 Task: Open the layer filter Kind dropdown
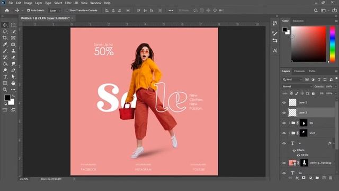pyautogui.click(x=292, y=80)
